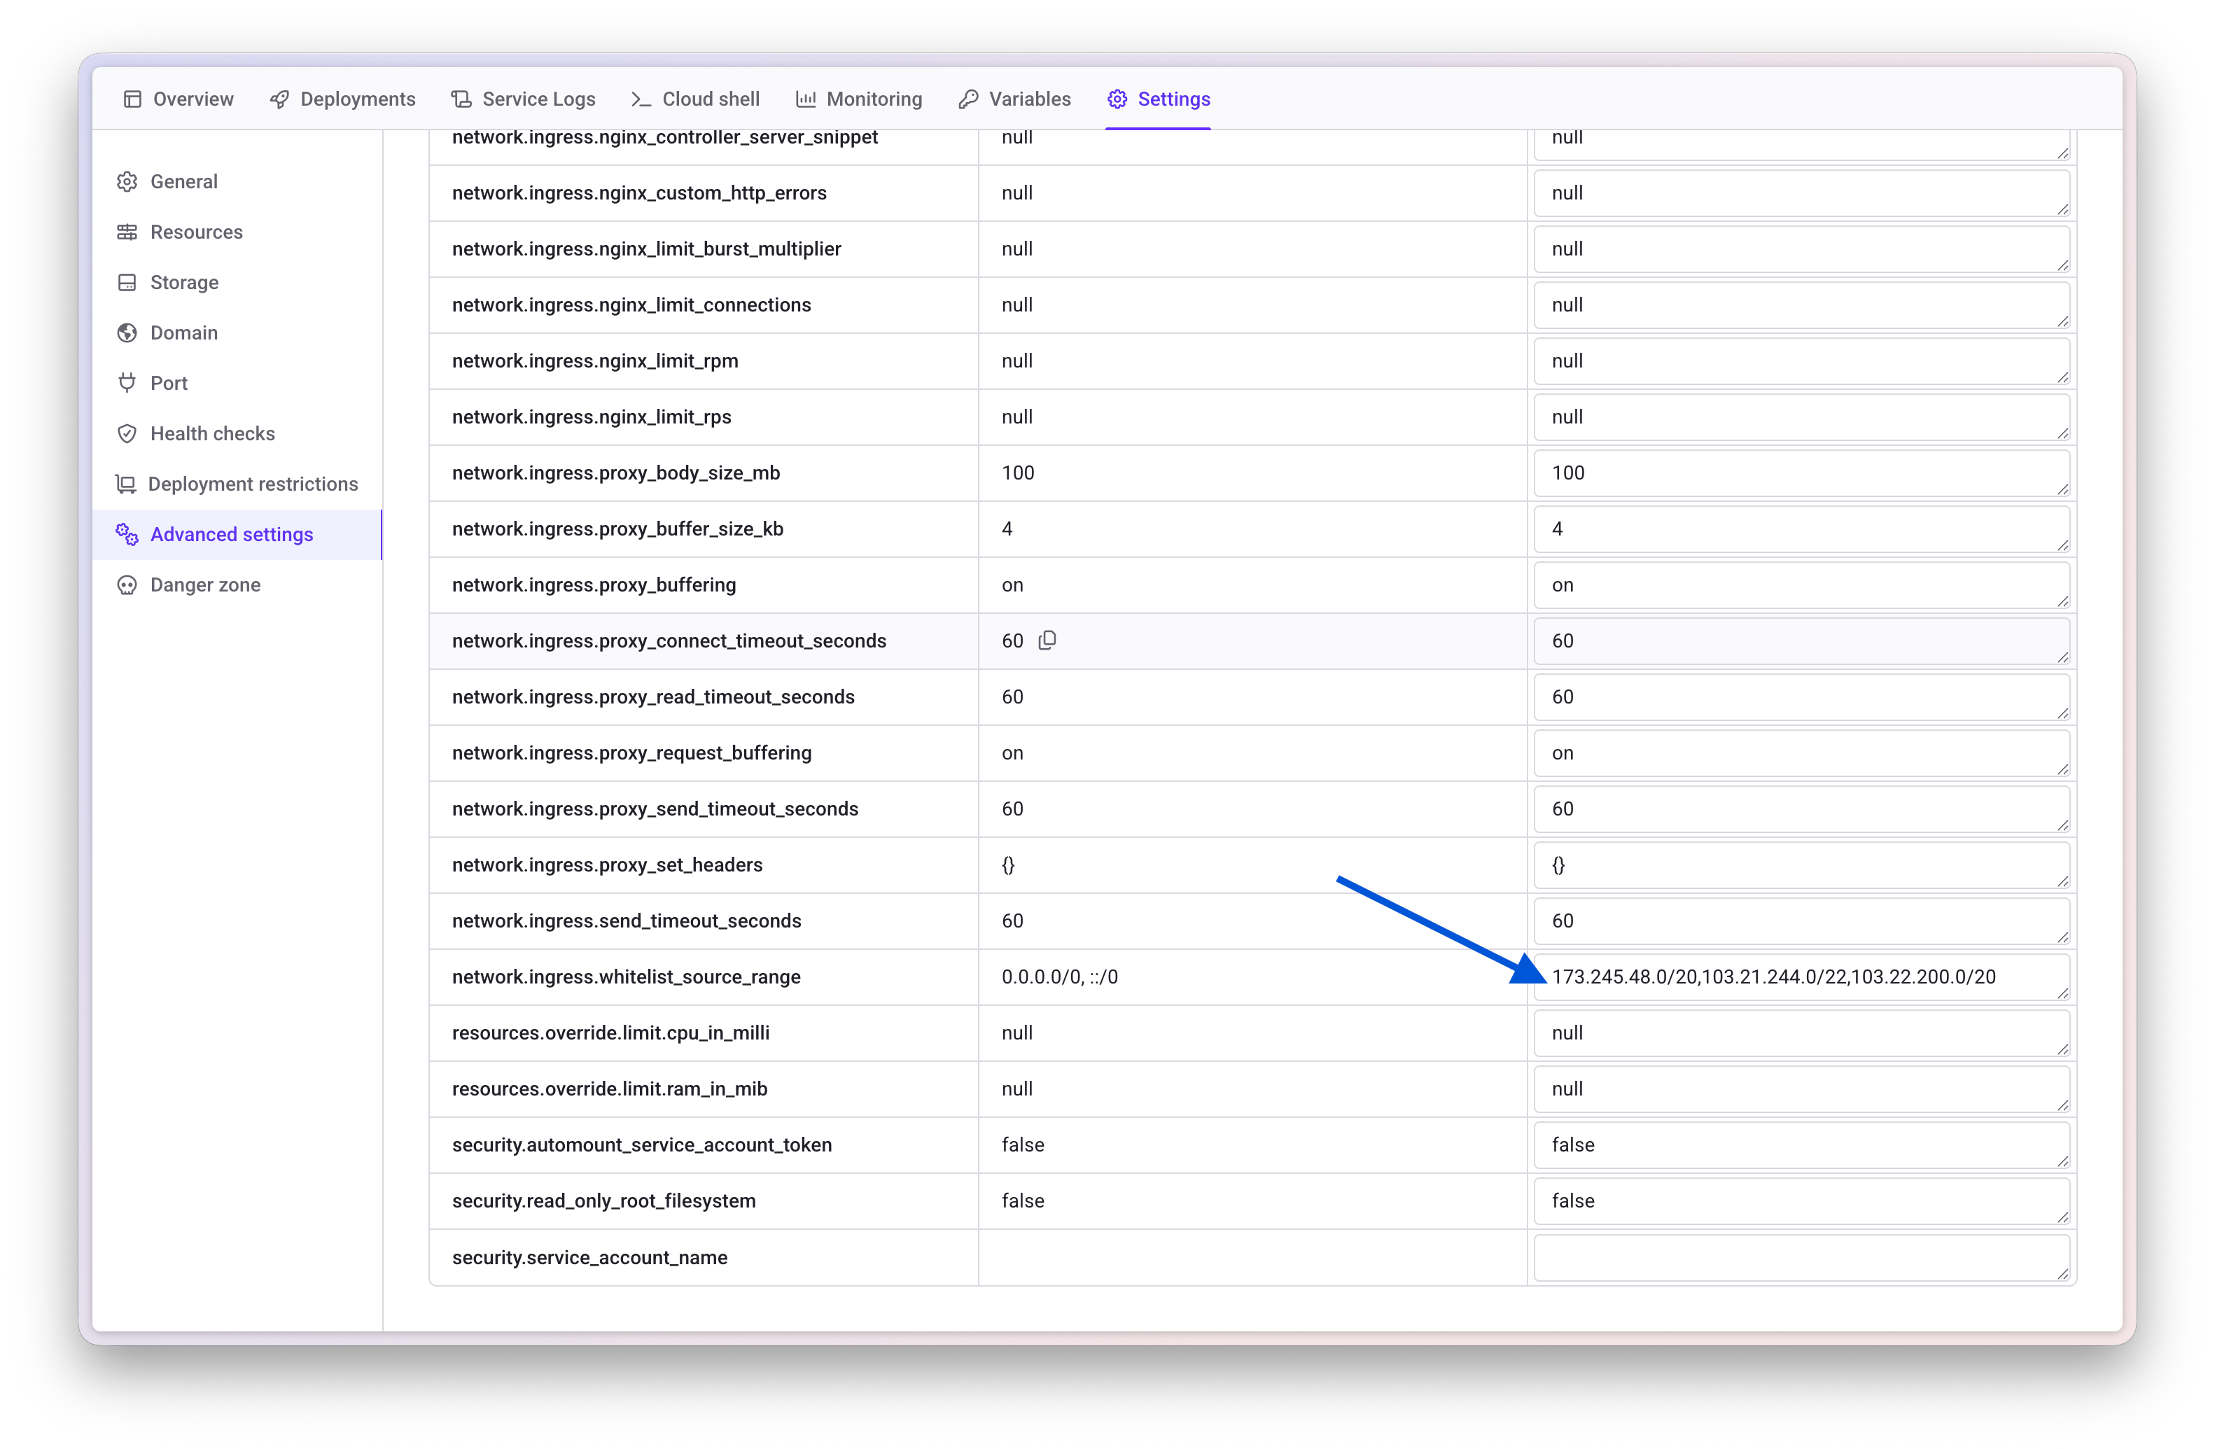The height and width of the screenshot is (1449, 2215).
Task: Click the Storage sidebar icon
Action: 127,282
